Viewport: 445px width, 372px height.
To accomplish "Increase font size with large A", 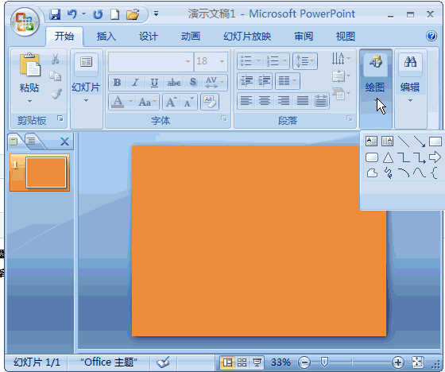I will pyautogui.click(x=172, y=102).
